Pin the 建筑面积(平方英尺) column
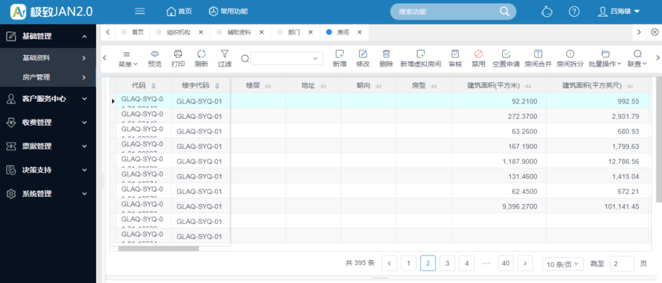The width and height of the screenshot is (662, 283). point(630,86)
